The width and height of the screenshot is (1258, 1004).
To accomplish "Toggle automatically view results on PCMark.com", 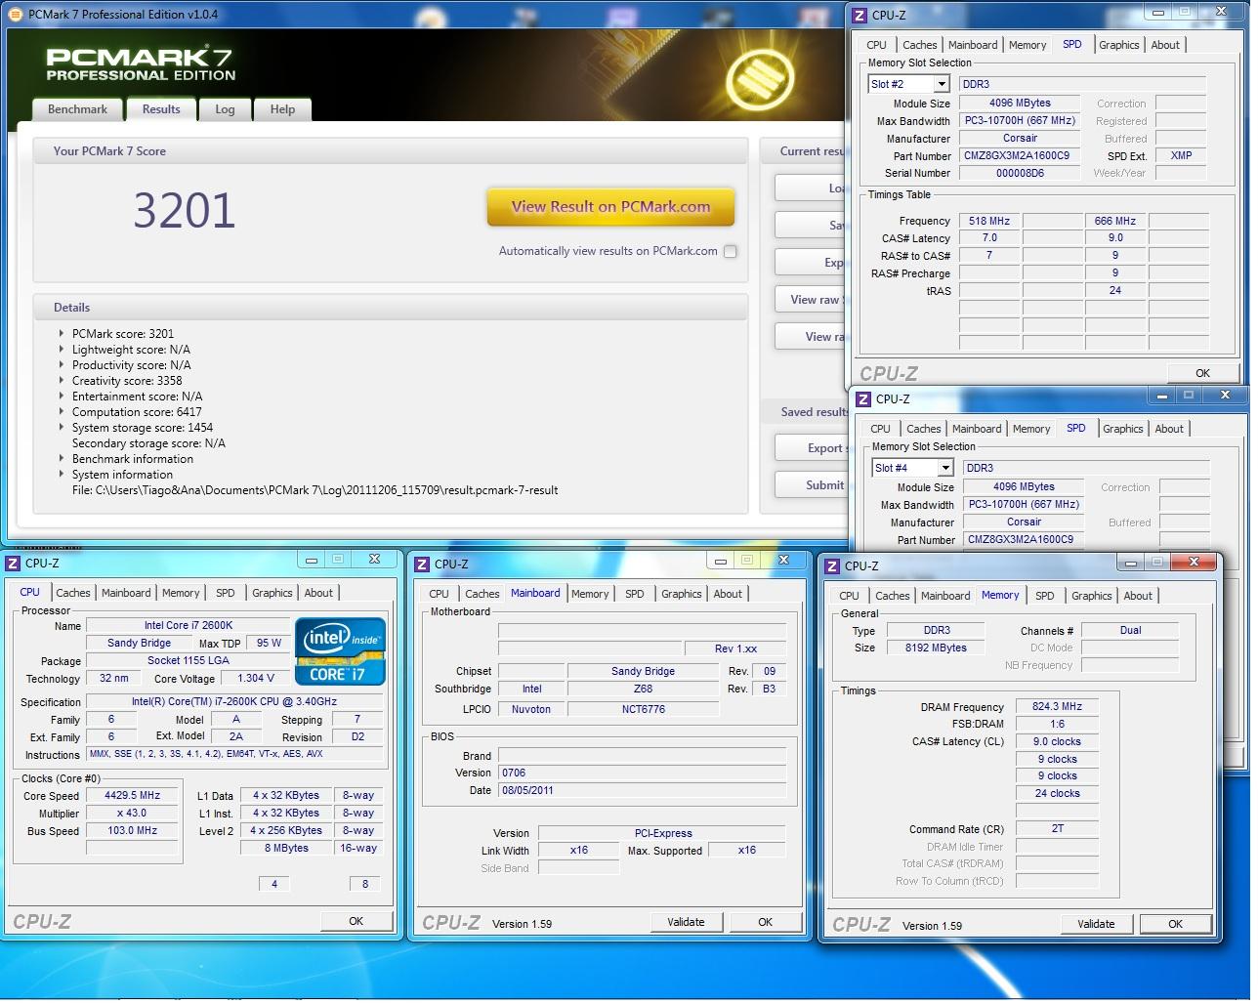I will pos(730,251).
